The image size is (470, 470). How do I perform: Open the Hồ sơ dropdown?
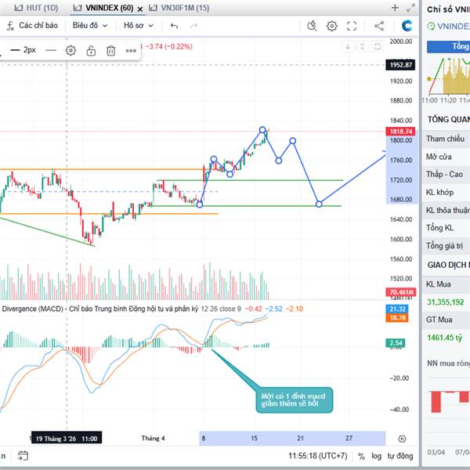click(139, 26)
